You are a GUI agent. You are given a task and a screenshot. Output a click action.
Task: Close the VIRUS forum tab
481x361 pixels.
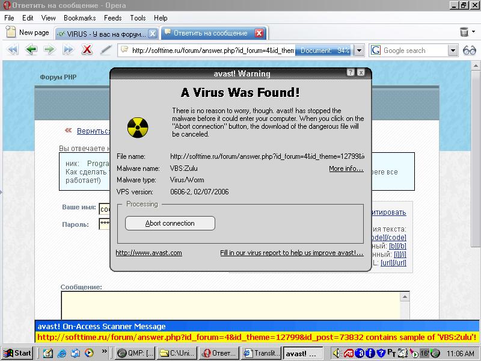[x=153, y=34]
